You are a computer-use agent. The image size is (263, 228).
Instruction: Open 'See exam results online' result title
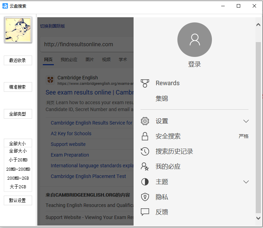click(x=90, y=92)
